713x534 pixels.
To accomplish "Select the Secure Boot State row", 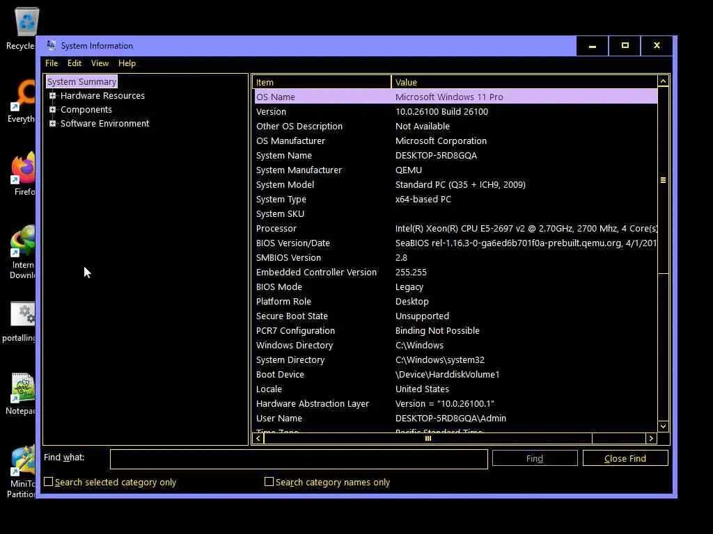I will 455,316.
